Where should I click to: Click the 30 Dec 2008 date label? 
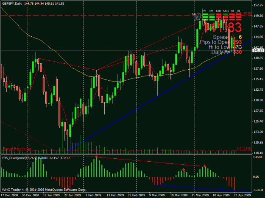tap(31, 195)
